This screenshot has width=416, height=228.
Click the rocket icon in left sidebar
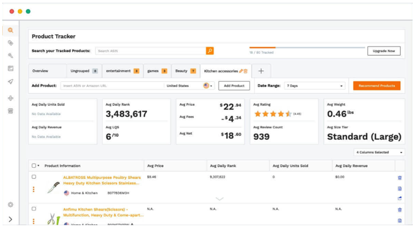point(10,82)
